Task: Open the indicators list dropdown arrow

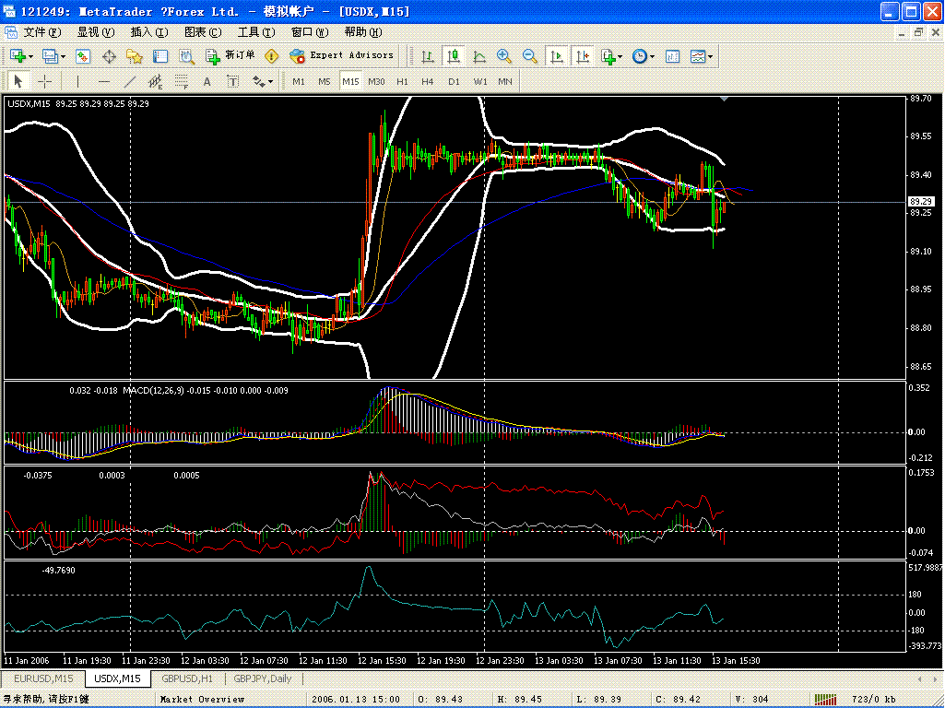Action: (x=620, y=56)
